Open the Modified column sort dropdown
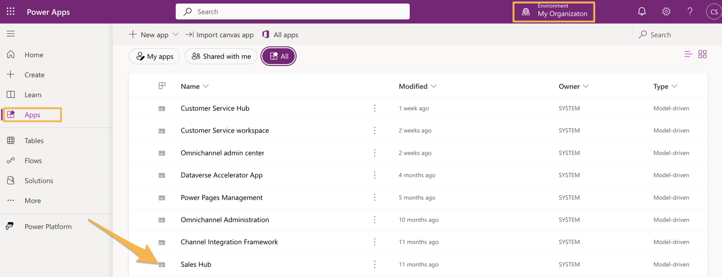The width and height of the screenshot is (722, 277). [x=434, y=86]
